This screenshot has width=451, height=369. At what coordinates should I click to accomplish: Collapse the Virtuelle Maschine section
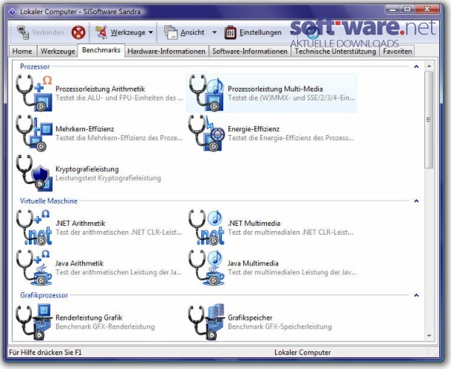(416, 201)
